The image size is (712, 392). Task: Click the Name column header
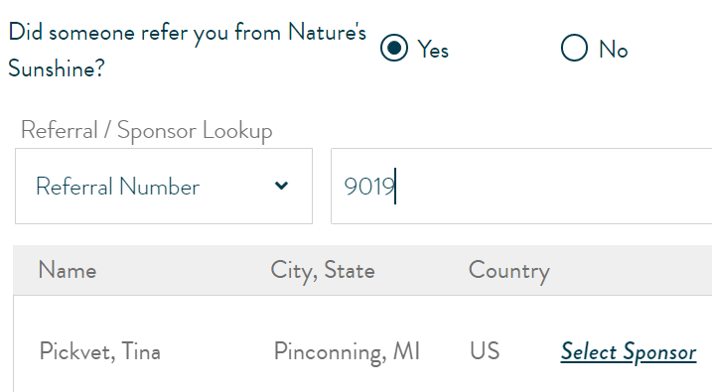68,270
